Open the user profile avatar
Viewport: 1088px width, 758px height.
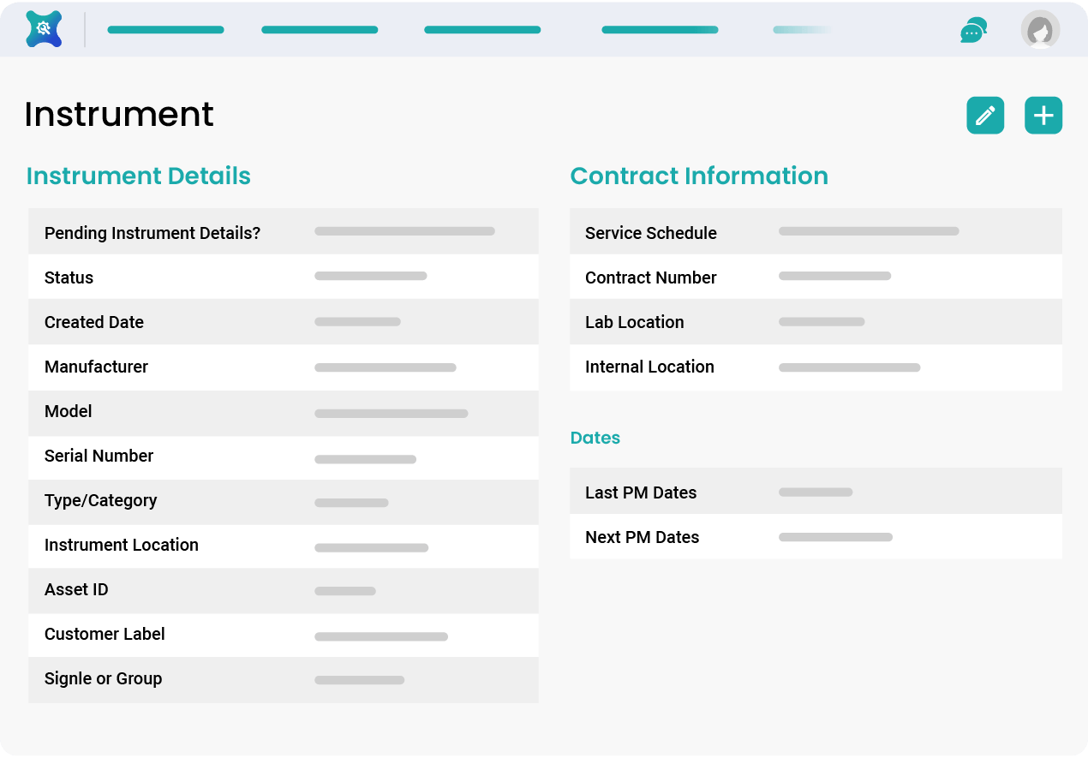tap(1040, 30)
